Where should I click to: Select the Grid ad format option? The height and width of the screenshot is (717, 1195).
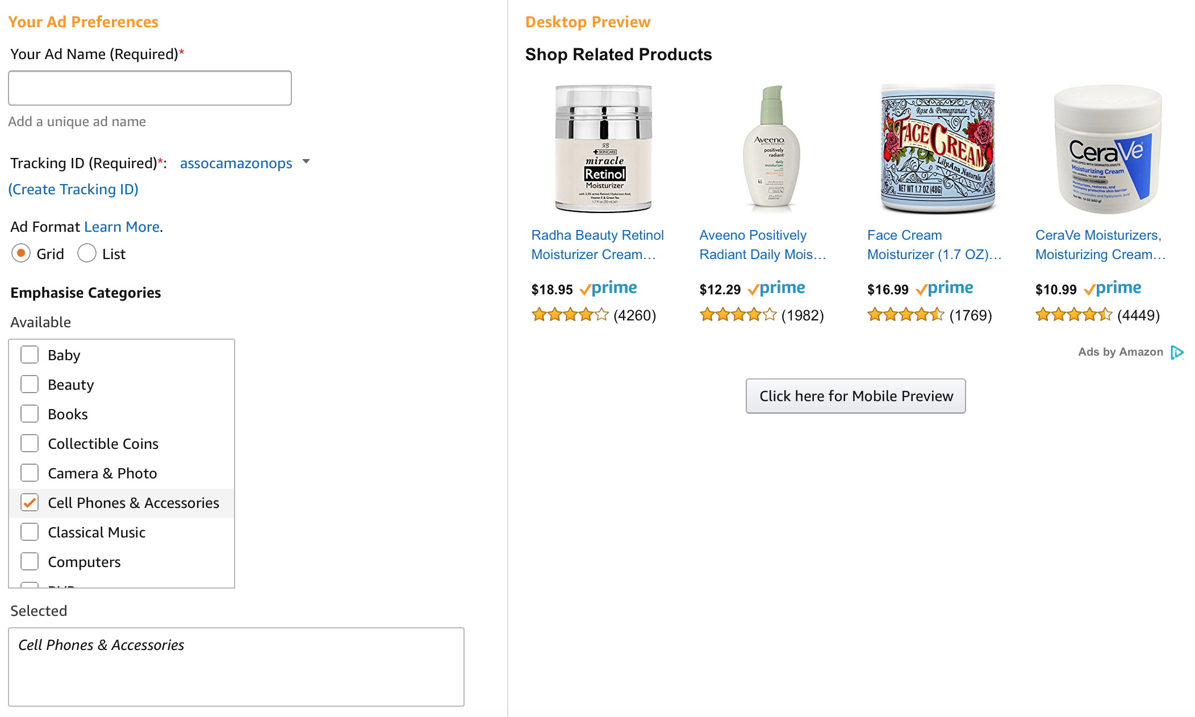(21, 253)
